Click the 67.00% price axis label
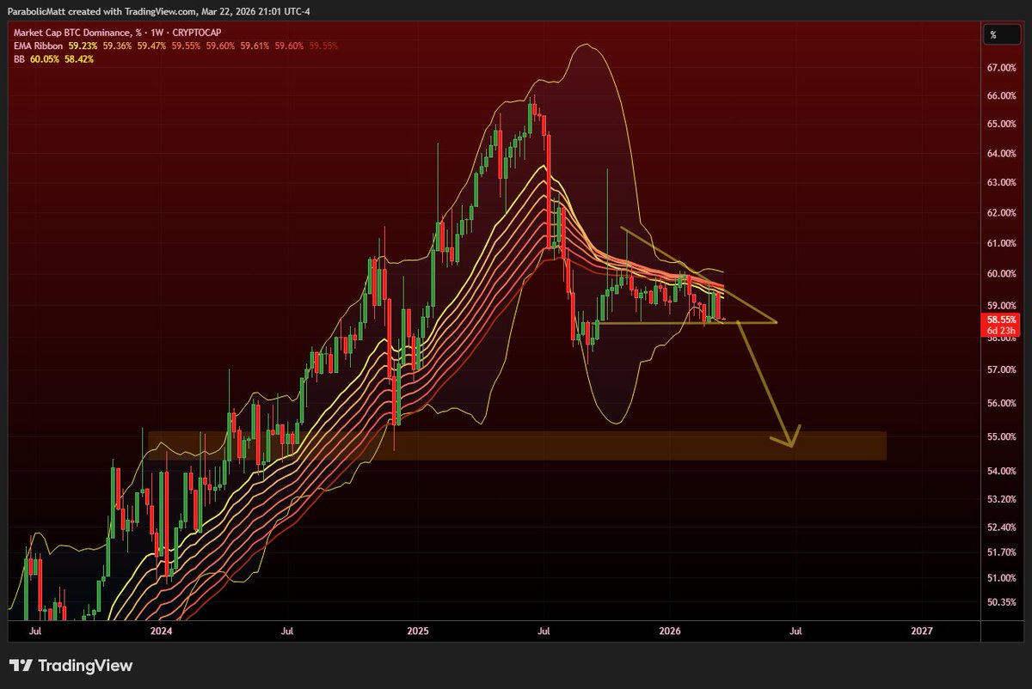The height and width of the screenshot is (689, 1032). point(1002,68)
